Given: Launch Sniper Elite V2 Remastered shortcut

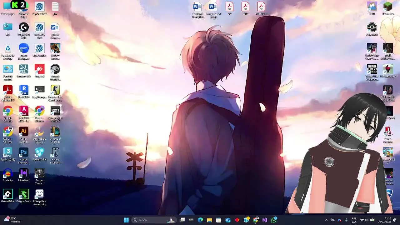Looking at the screenshot, I should (x=372, y=72).
